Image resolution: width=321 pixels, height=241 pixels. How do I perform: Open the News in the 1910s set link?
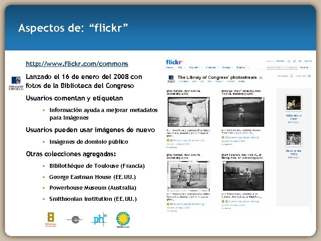pos(293,152)
